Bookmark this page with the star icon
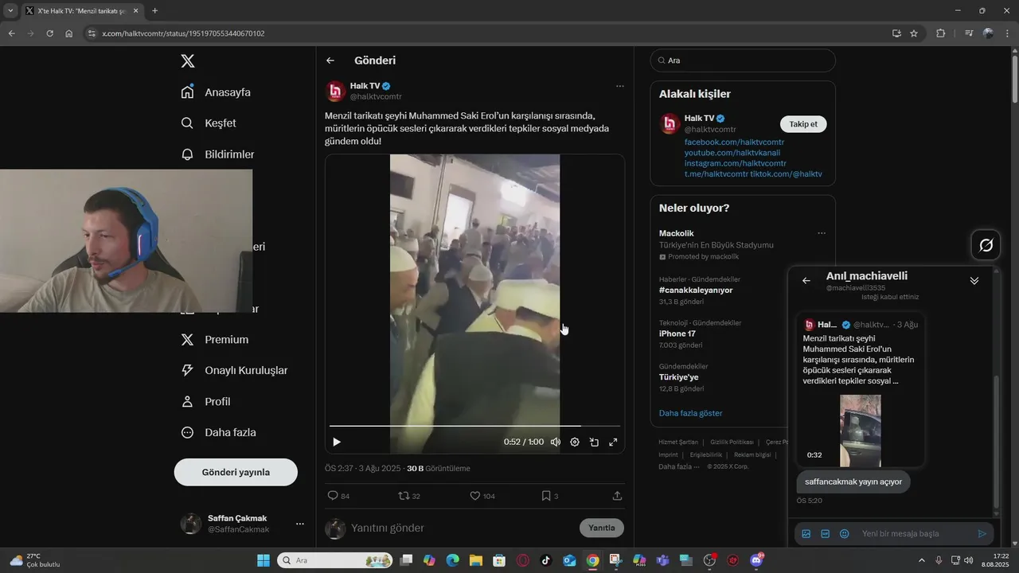The width and height of the screenshot is (1019, 573). [914, 33]
